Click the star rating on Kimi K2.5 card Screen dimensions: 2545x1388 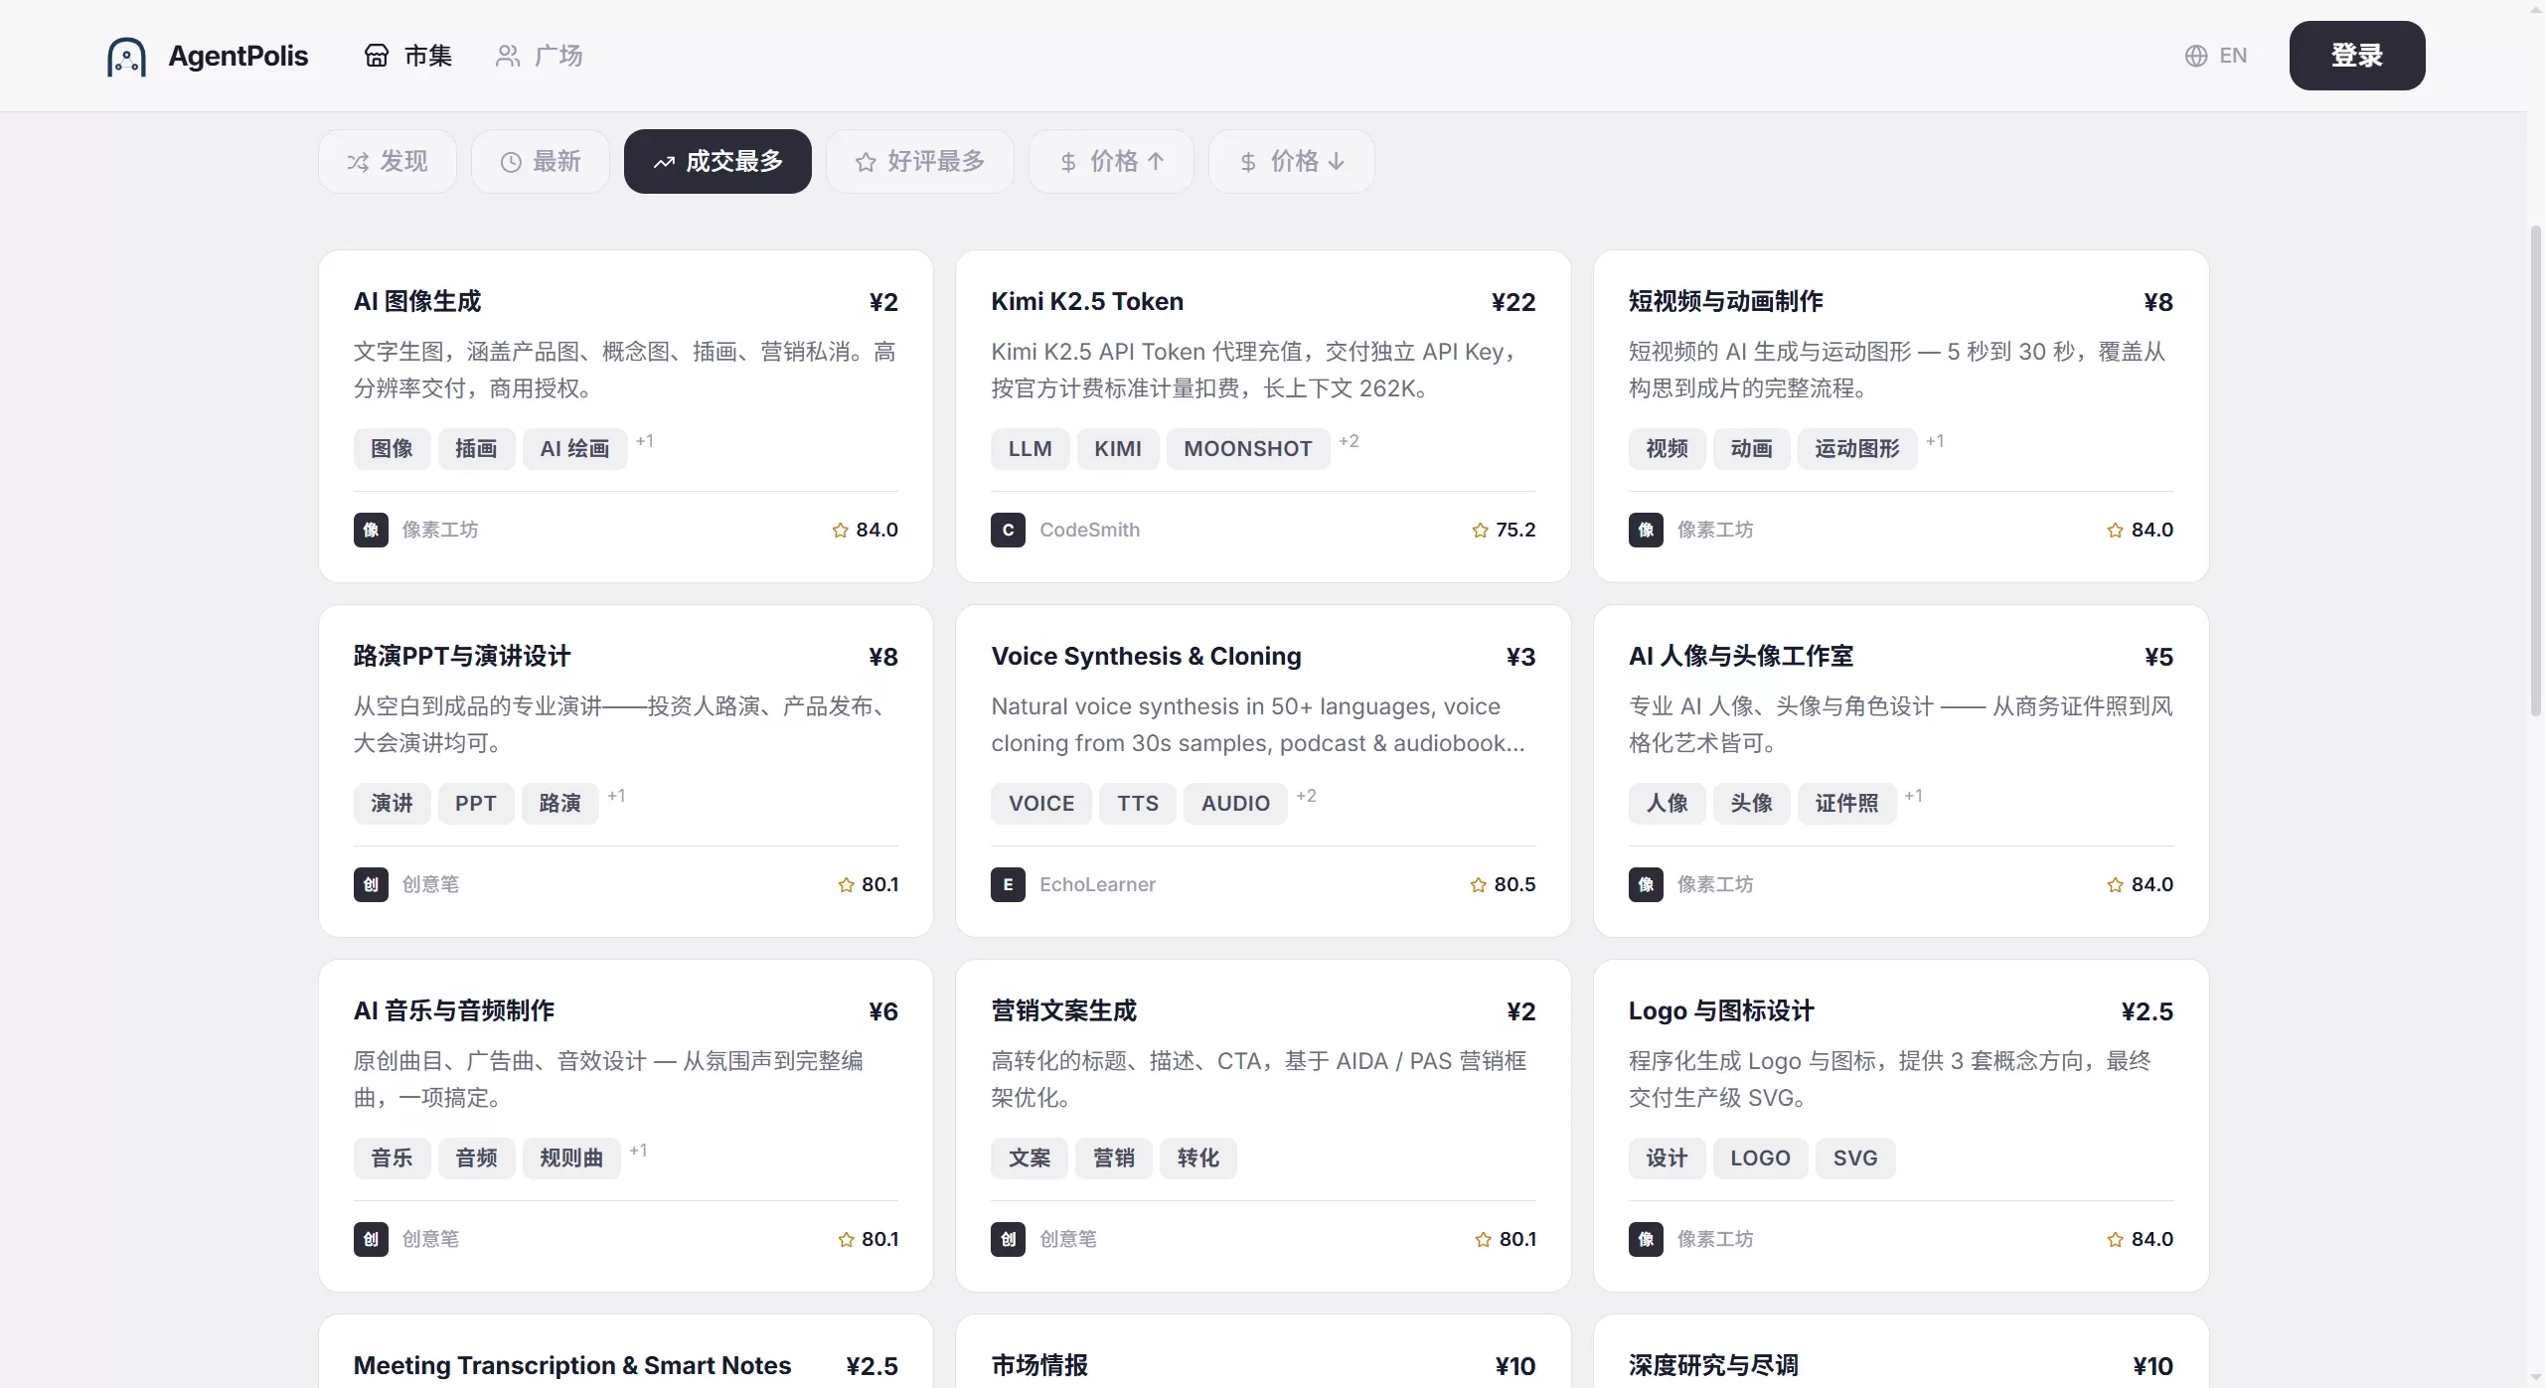pyautogui.click(x=1503, y=530)
